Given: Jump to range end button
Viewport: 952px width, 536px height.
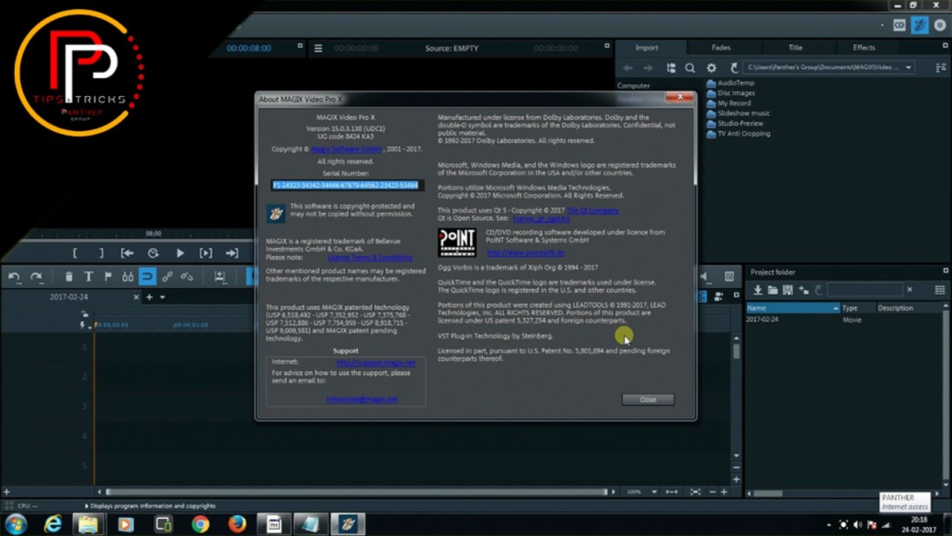Looking at the screenshot, I should (232, 253).
